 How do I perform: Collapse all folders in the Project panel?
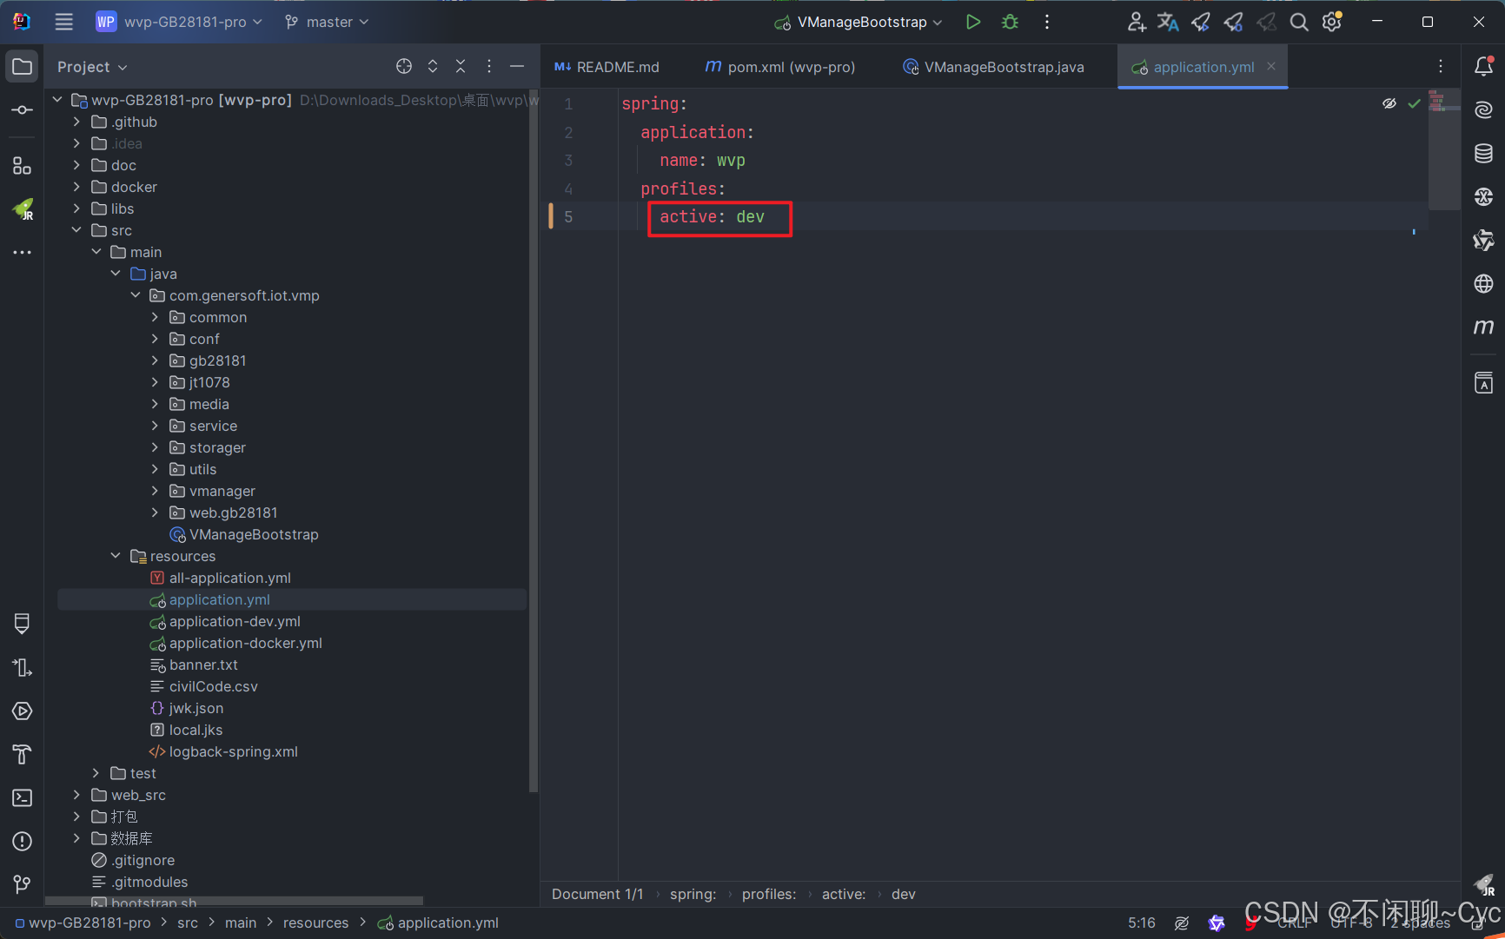461,66
